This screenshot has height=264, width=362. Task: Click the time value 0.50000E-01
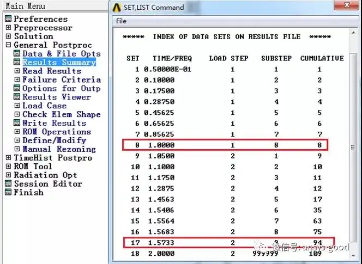(167, 69)
